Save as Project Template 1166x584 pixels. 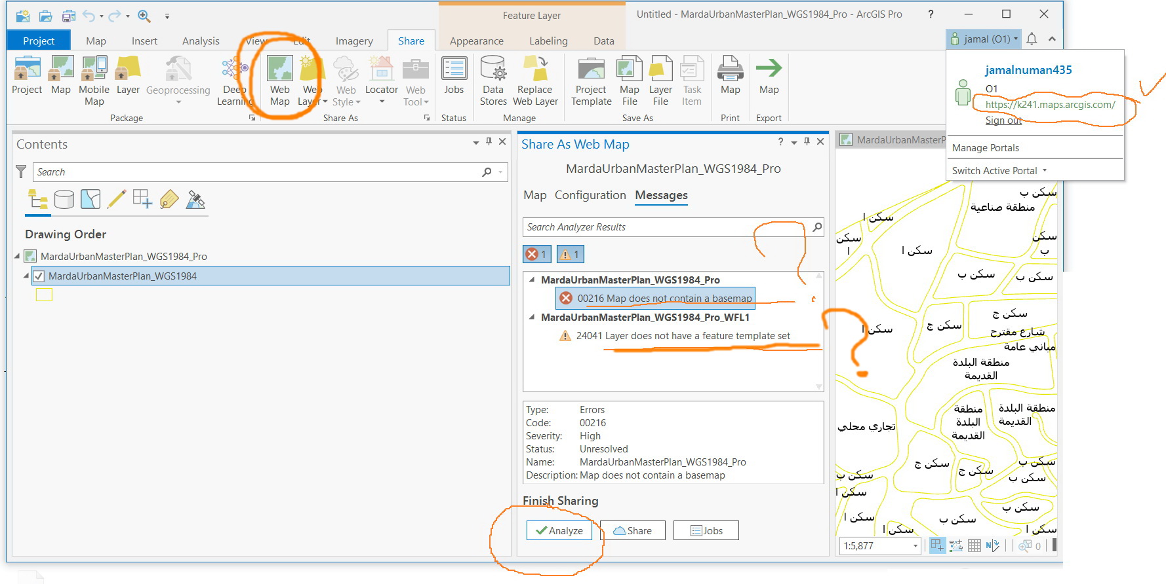[591, 81]
